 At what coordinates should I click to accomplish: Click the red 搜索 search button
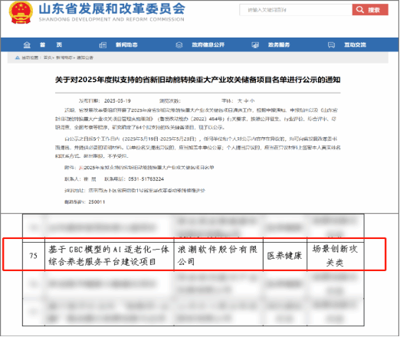[370, 10]
